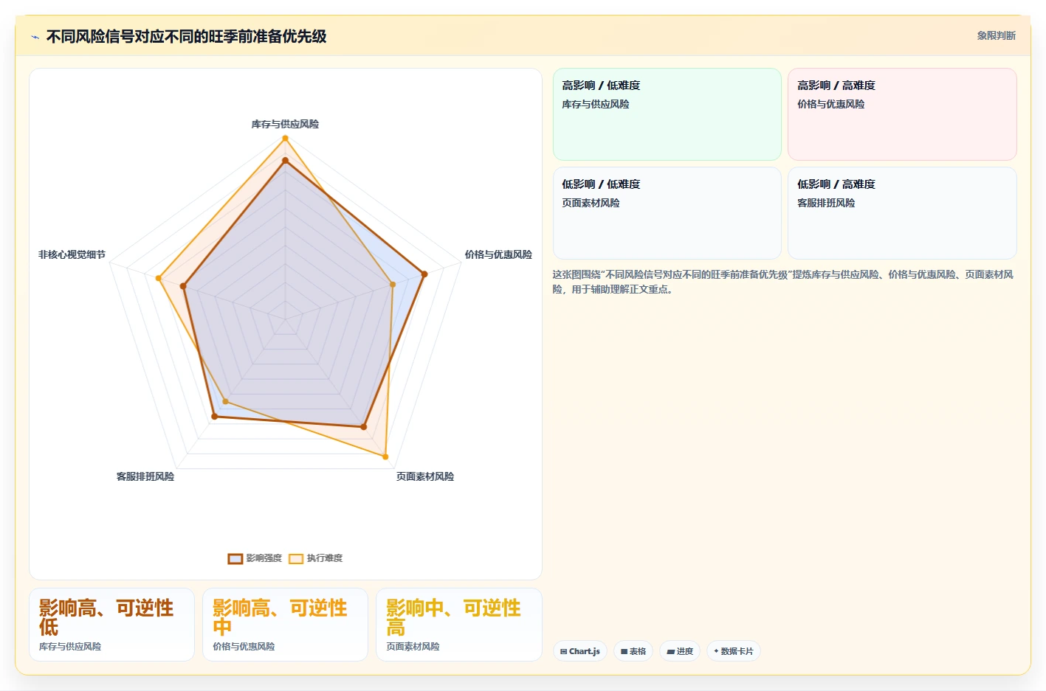The width and height of the screenshot is (1046, 691).
Task: Toggle the 影响强度 legend swatch
Action: pos(235,558)
